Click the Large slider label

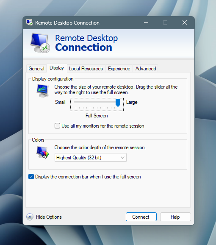click(x=132, y=102)
